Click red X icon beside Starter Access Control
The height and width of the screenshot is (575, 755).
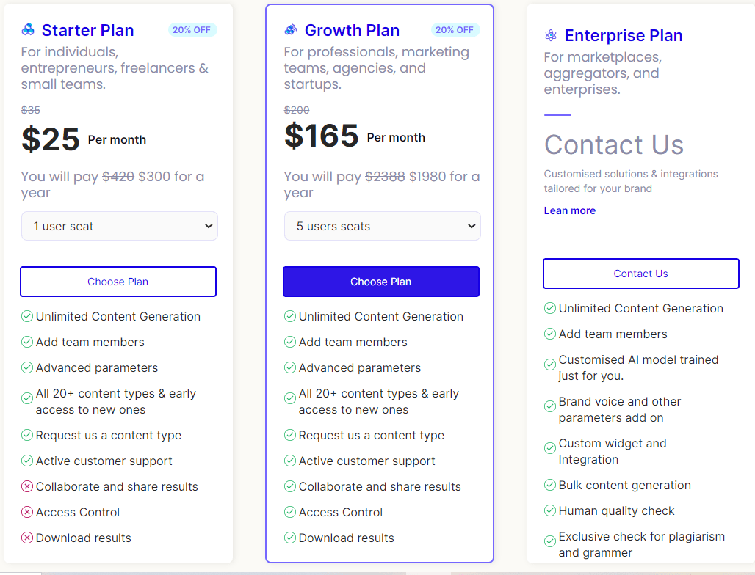(27, 512)
